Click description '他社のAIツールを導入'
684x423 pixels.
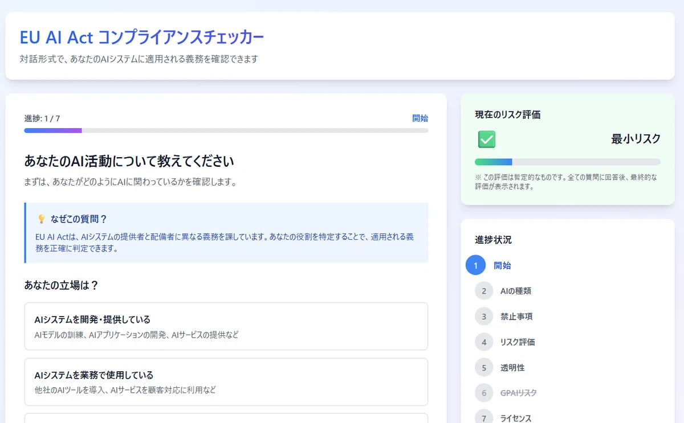tap(125, 390)
